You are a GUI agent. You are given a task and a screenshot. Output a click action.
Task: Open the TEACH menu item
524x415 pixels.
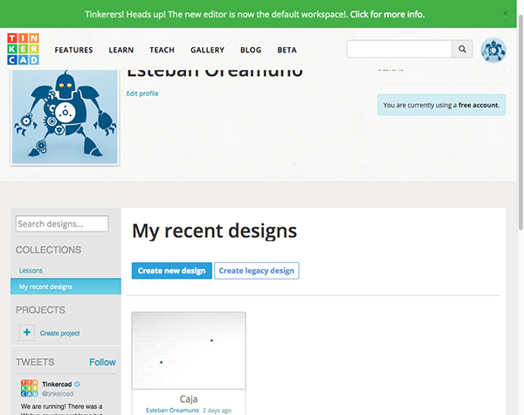pyautogui.click(x=162, y=50)
